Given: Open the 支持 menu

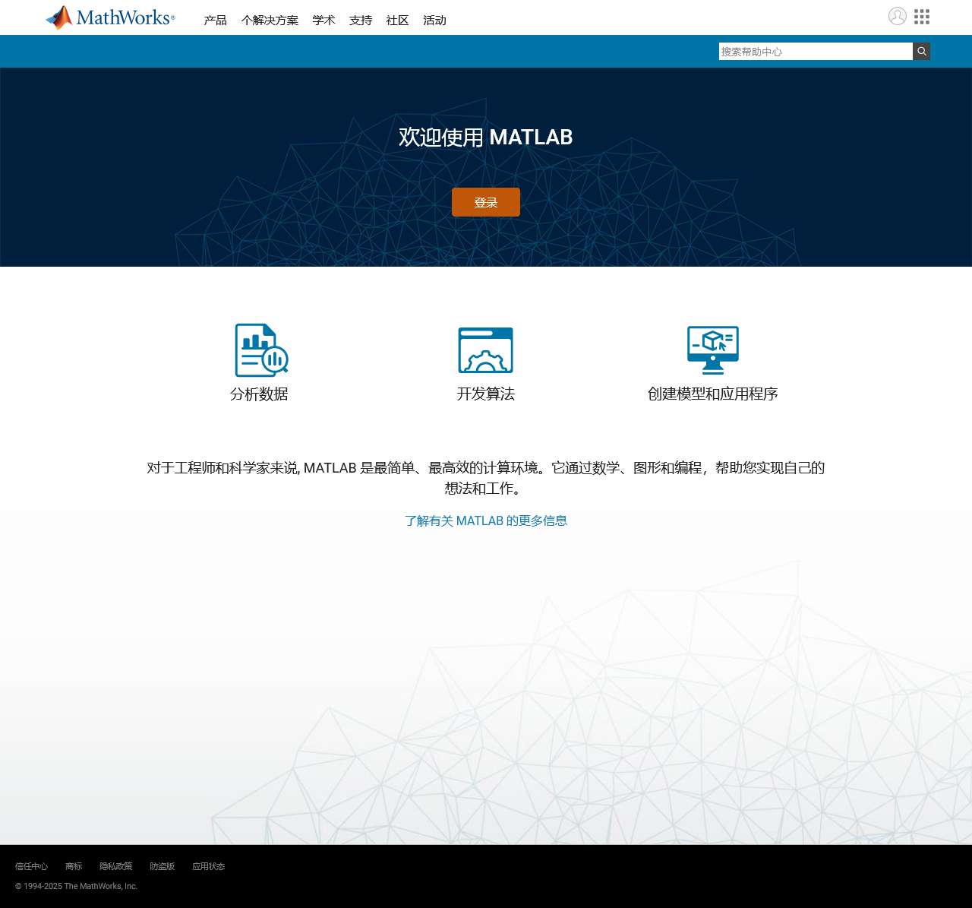Looking at the screenshot, I should [361, 21].
